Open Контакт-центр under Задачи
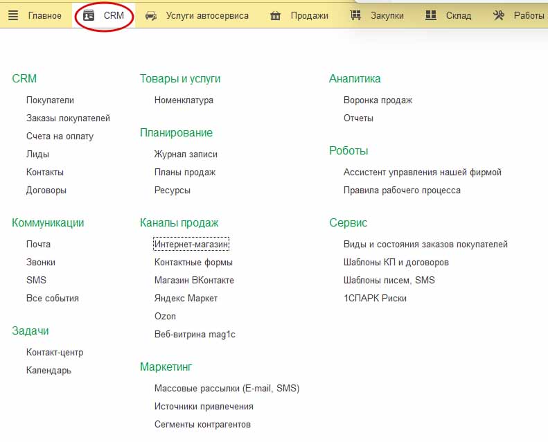Screen dimensions: 548x442 [x=55, y=353]
